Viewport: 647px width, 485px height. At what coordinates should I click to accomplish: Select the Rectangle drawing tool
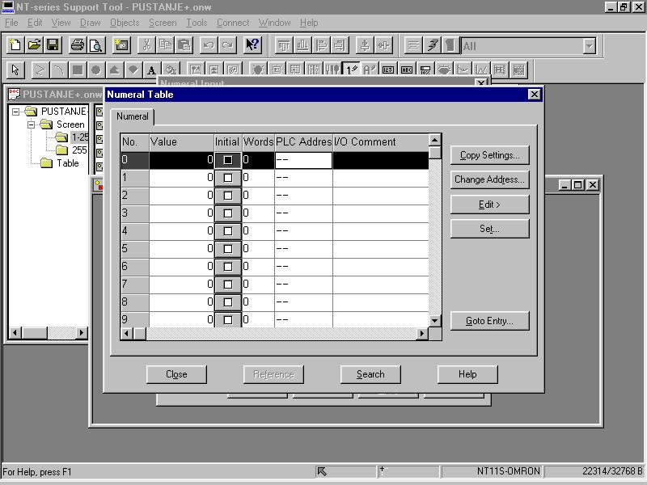click(77, 70)
